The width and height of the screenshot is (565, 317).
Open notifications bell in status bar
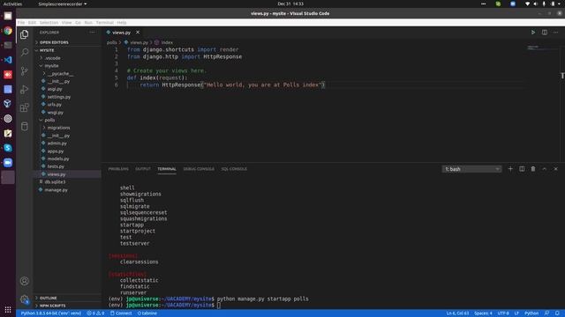click(557, 313)
